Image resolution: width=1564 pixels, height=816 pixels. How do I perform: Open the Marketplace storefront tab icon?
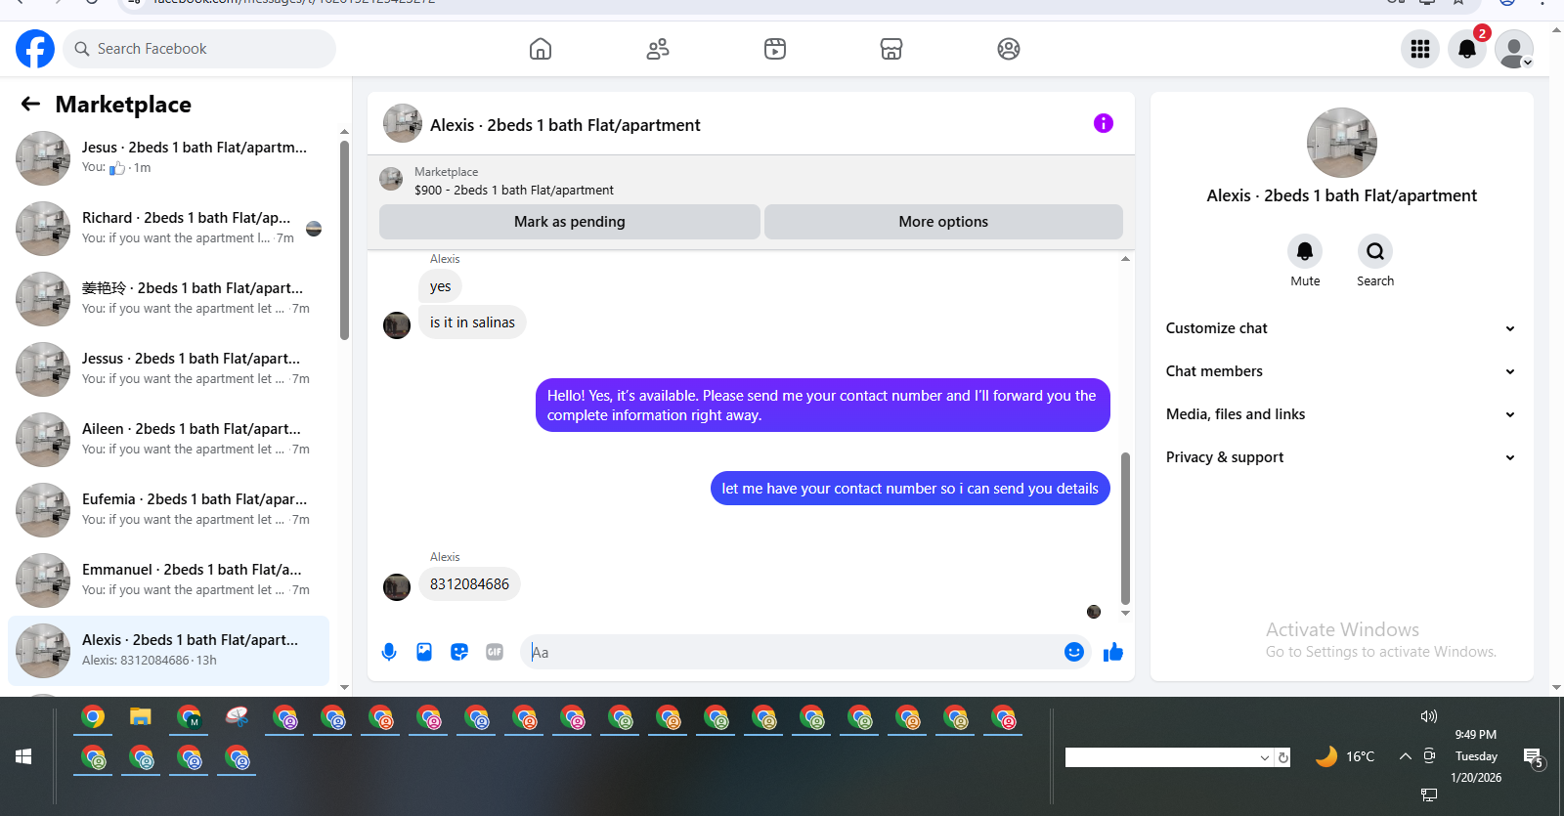click(x=891, y=49)
